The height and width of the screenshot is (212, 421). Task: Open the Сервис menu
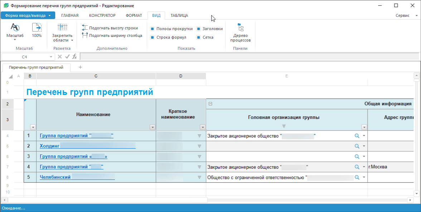click(x=407, y=15)
